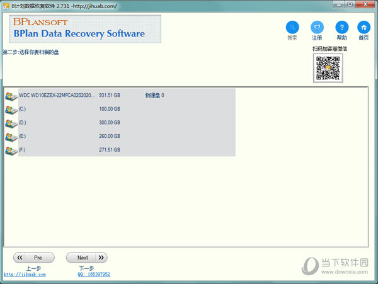The image size is (378, 284).
Task: Click the 搜索 label under search icon
Action: coord(292,38)
